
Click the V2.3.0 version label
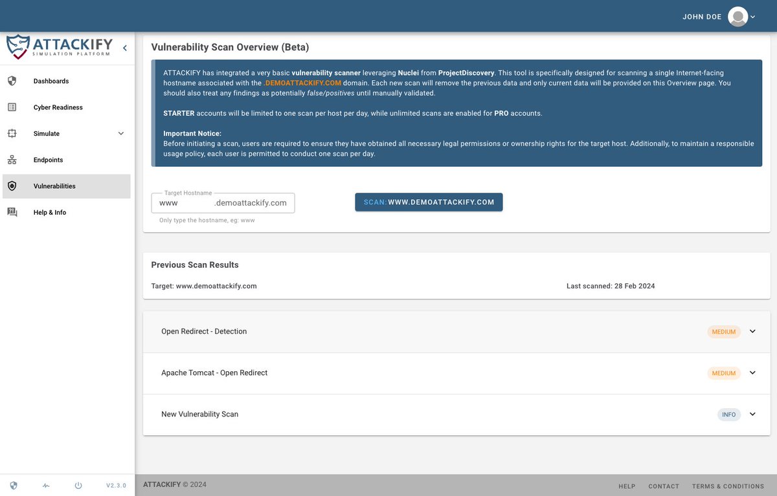pyautogui.click(x=116, y=485)
